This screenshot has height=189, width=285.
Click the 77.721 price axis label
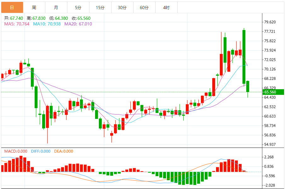[270, 31]
